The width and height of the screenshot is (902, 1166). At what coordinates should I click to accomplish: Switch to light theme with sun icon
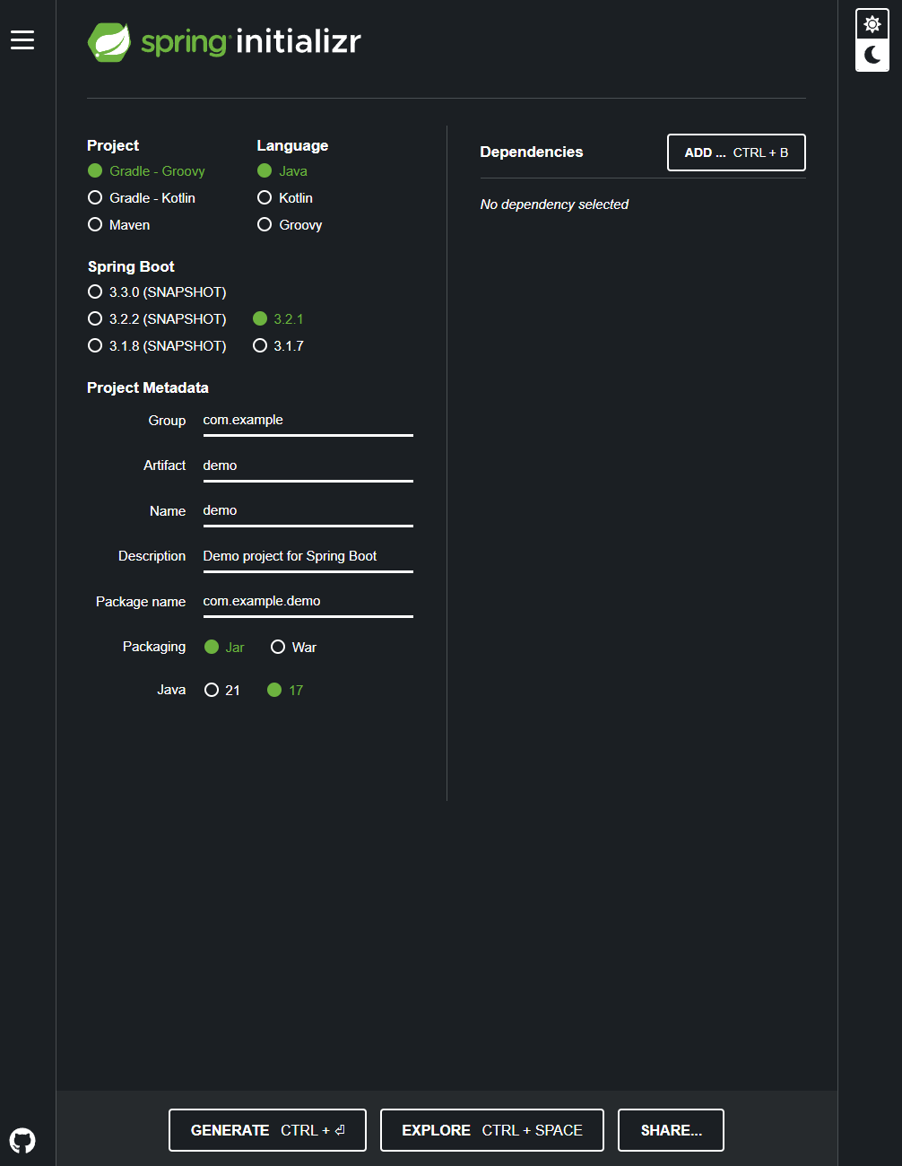click(871, 24)
